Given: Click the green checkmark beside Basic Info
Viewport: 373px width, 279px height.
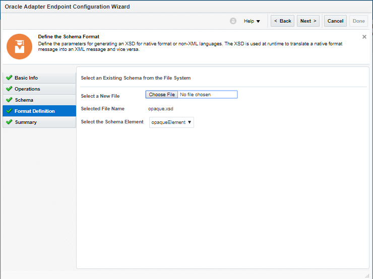Looking at the screenshot, I should [9, 78].
